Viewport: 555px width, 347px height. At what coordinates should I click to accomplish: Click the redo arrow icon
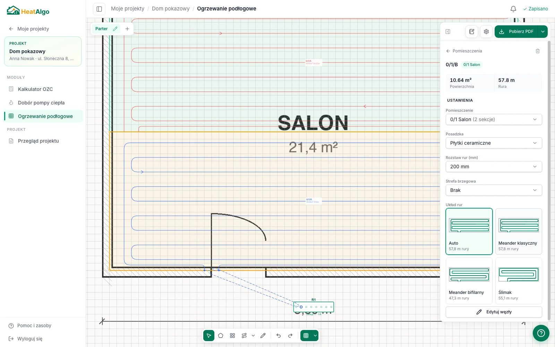[x=290, y=336]
